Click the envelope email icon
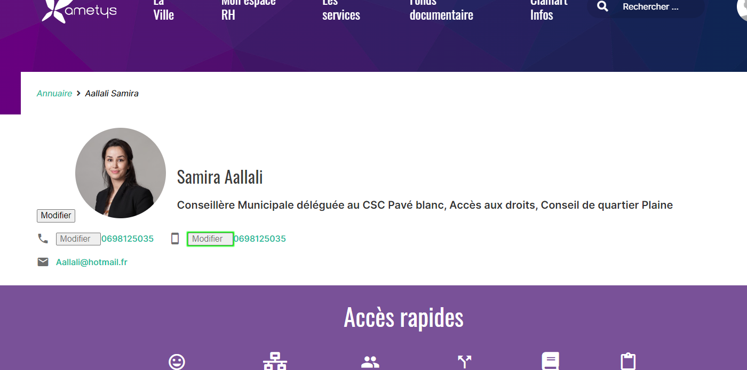Viewport: 747px width, 370px height. [x=43, y=262]
